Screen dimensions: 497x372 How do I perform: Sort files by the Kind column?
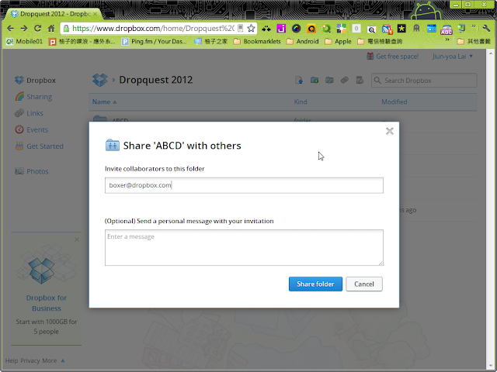click(301, 102)
